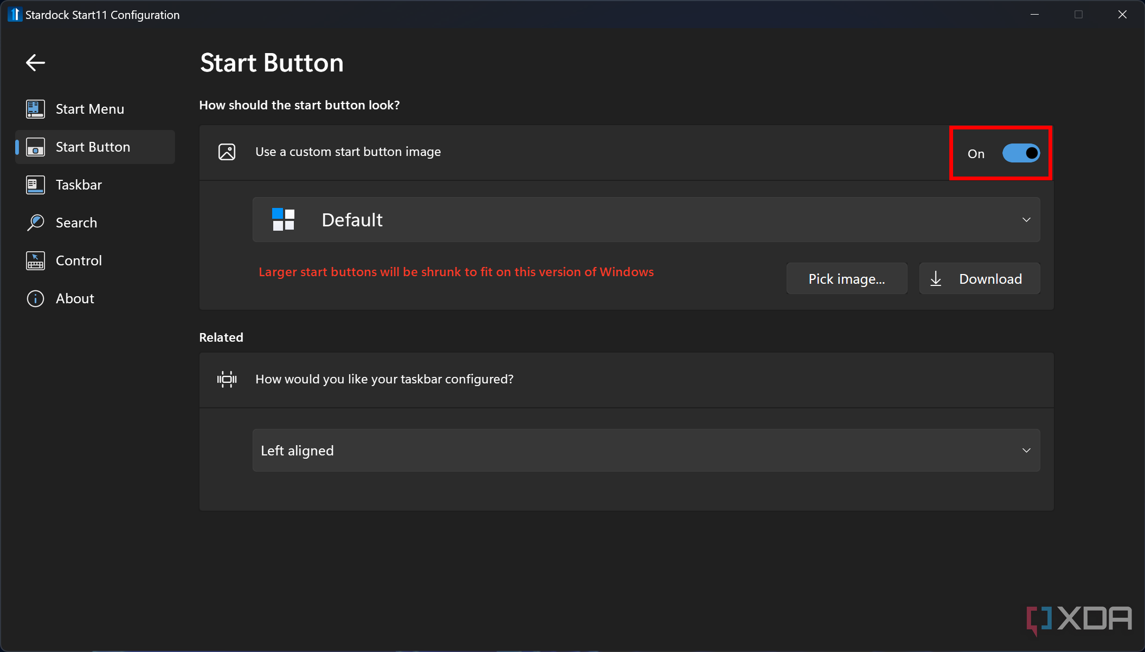The height and width of the screenshot is (652, 1145).
Task: Open the Control settings page
Action: coord(95,260)
